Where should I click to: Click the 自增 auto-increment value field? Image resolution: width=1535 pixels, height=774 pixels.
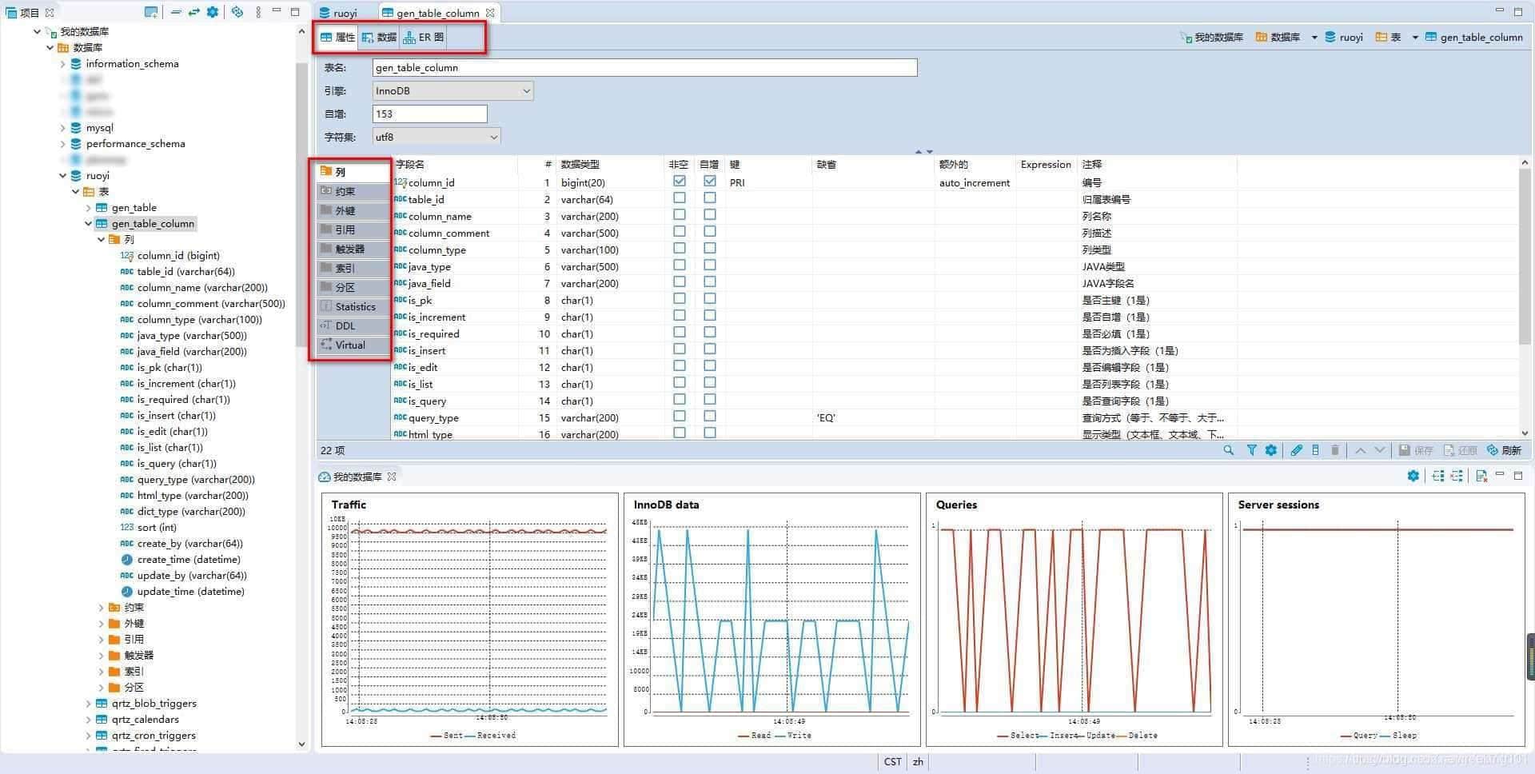429,114
